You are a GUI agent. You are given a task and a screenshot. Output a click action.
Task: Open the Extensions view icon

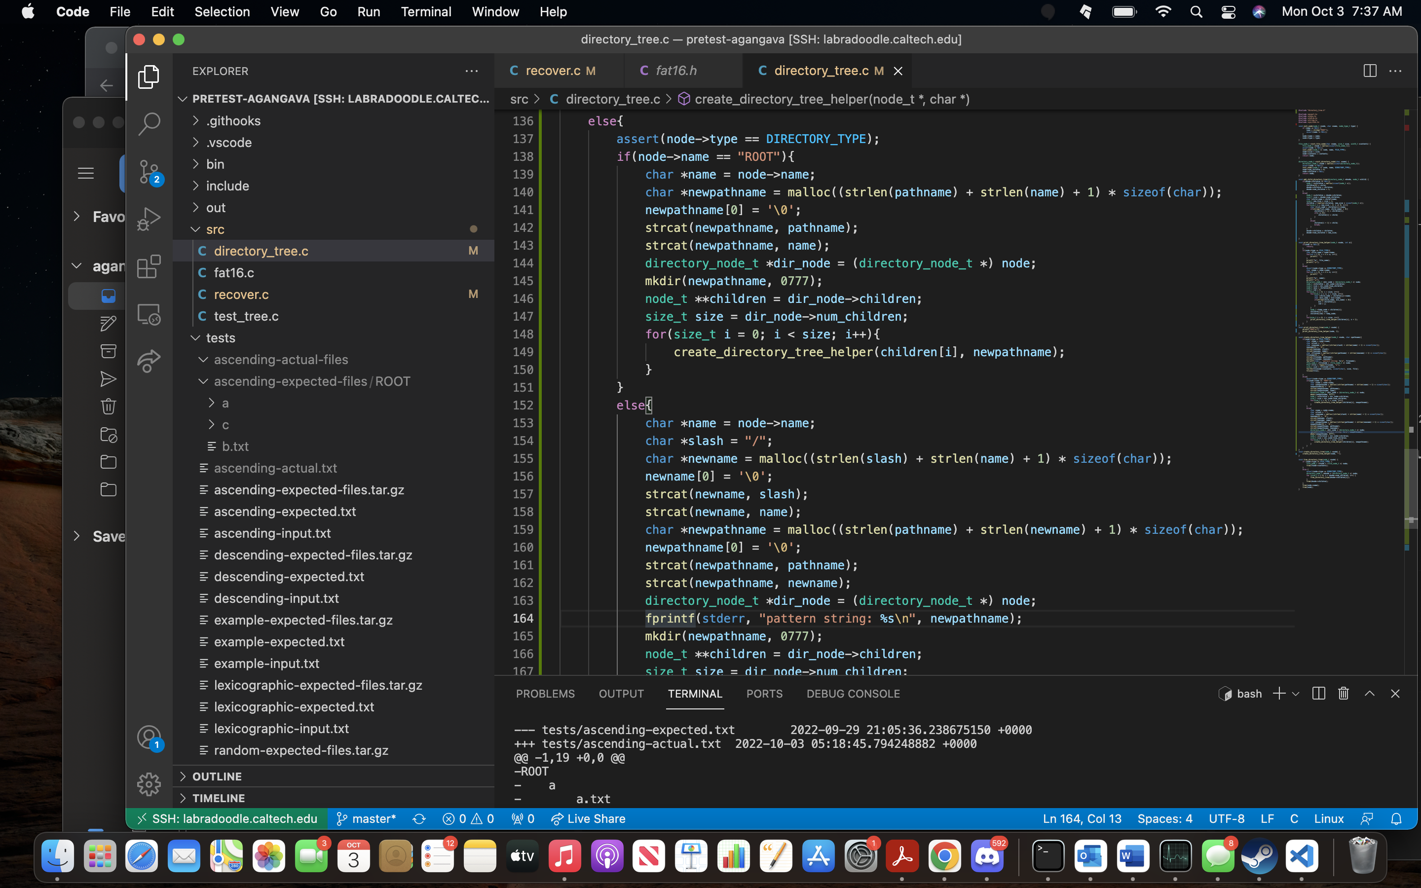(149, 266)
